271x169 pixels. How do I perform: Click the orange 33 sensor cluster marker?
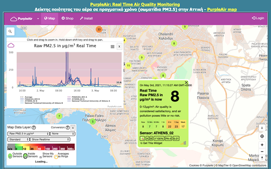pos(99,29)
